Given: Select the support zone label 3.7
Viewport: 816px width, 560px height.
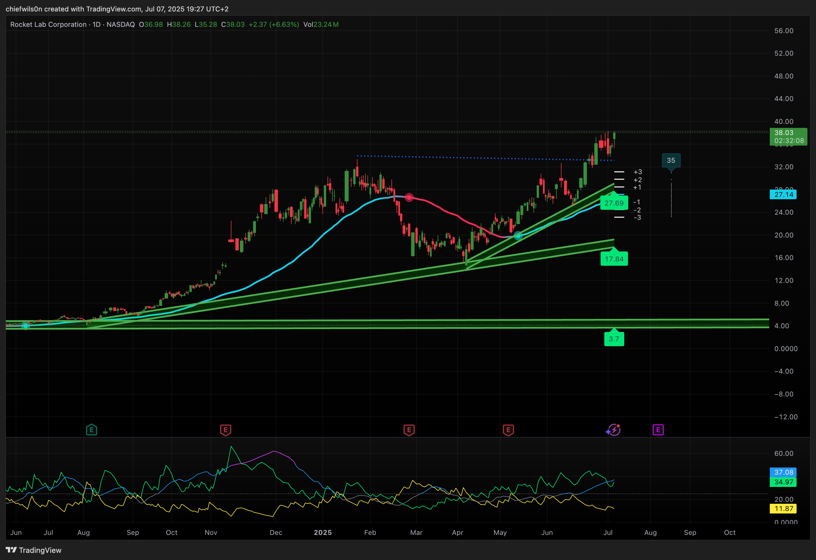Looking at the screenshot, I should pyautogui.click(x=614, y=339).
